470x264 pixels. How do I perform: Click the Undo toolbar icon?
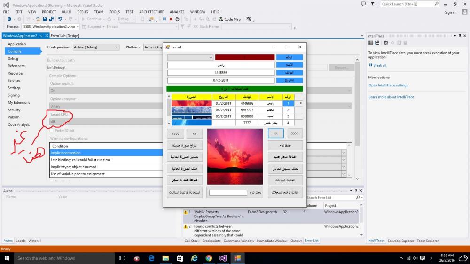60,19
